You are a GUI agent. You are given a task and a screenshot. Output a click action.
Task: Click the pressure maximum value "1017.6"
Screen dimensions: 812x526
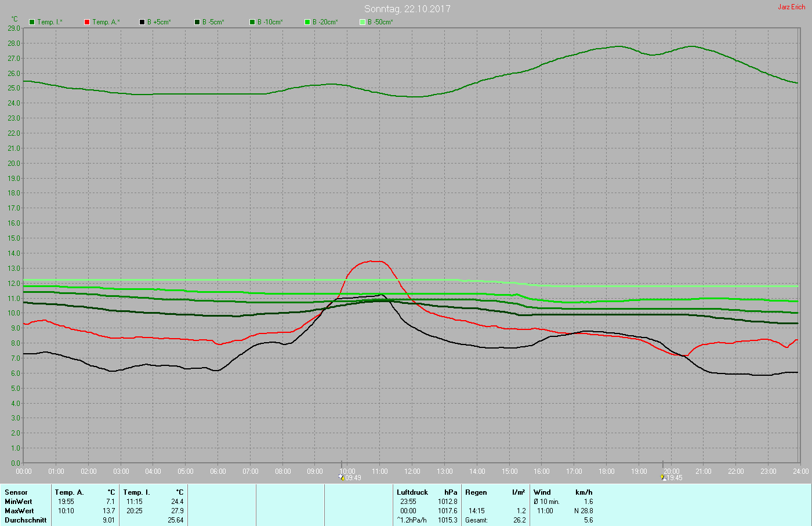(448, 511)
